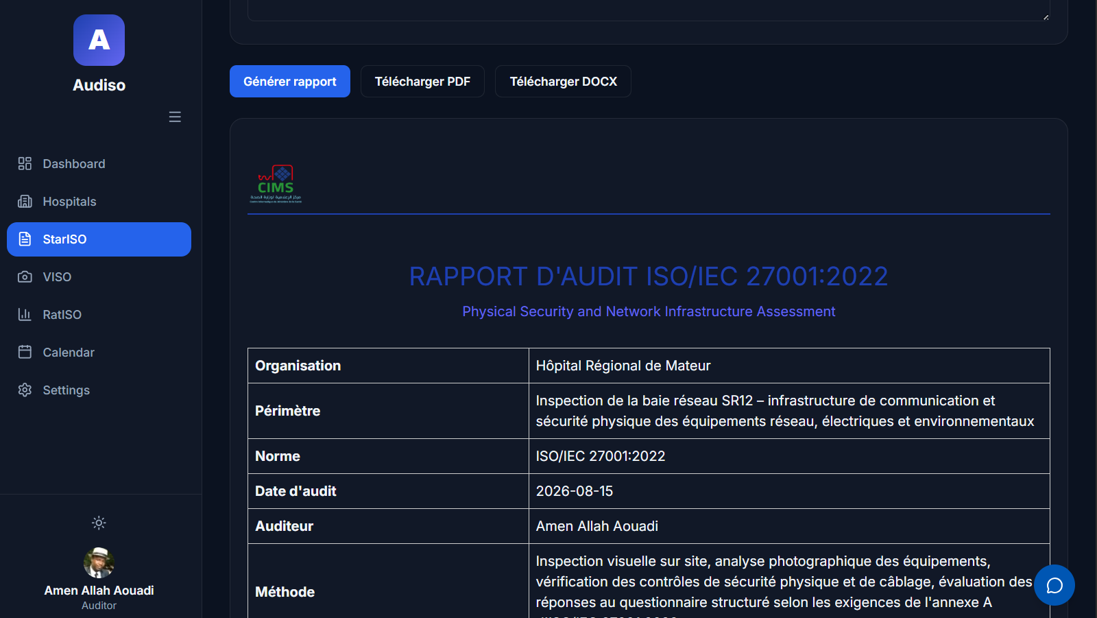Click the audit date 2026-08-15
This screenshot has height=618, width=1097.
[x=575, y=491]
